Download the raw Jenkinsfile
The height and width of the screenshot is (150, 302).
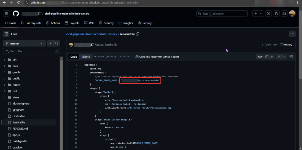point(272,57)
